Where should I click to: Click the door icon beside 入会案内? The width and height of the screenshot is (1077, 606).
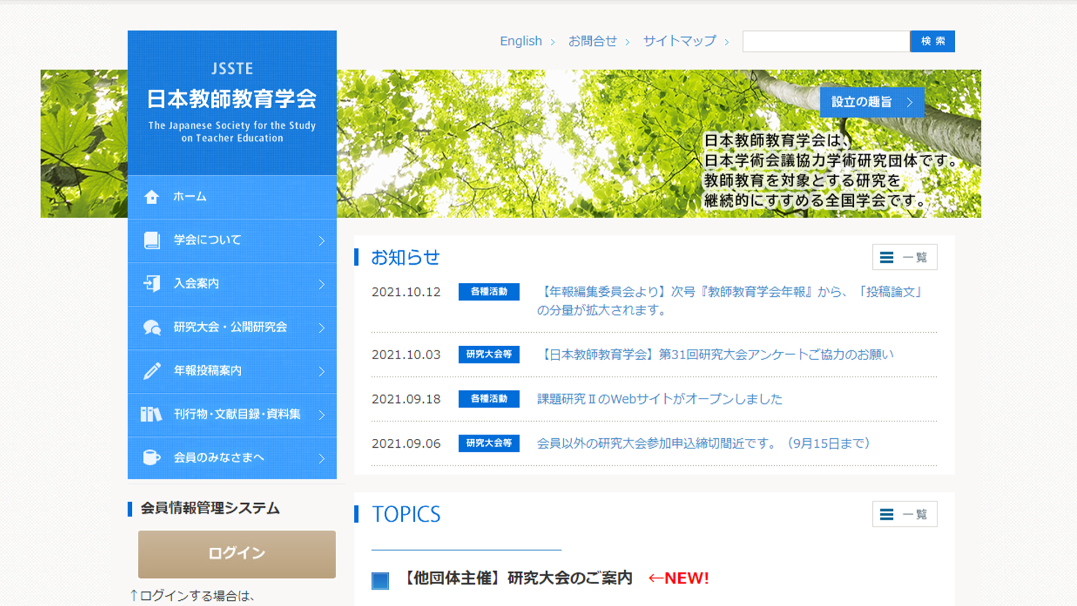[151, 283]
